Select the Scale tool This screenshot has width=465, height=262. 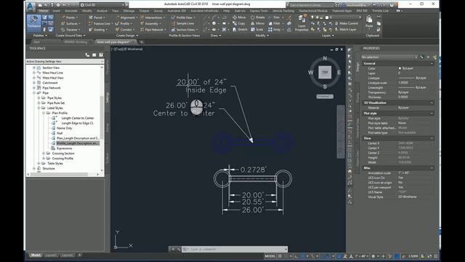(256, 30)
